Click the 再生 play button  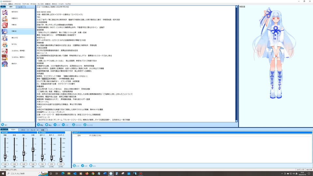click(40, 125)
